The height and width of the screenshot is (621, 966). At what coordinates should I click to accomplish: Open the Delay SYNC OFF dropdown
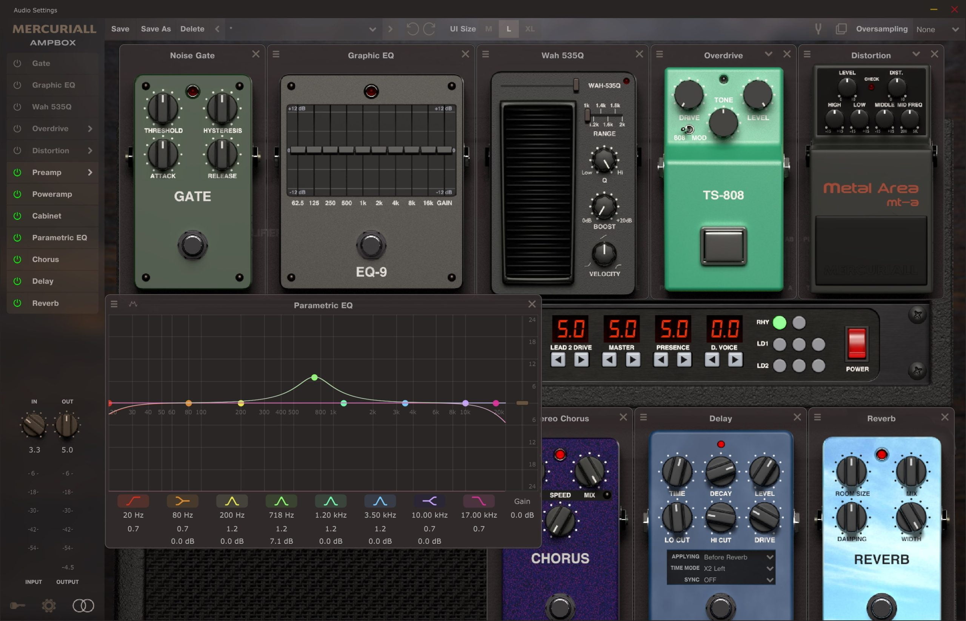pyautogui.click(x=738, y=580)
